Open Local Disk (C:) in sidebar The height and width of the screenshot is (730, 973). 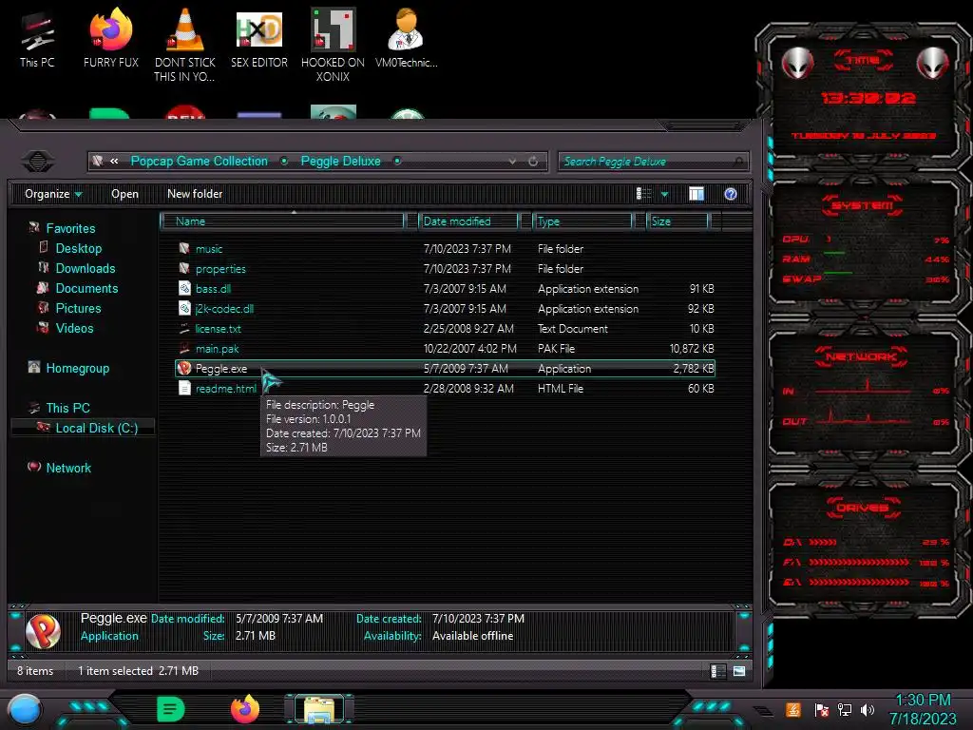tap(96, 428)
